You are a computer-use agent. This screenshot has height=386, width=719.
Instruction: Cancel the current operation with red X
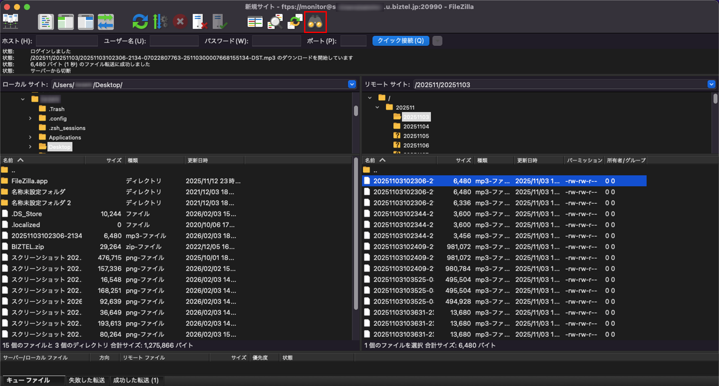point(180,21)
